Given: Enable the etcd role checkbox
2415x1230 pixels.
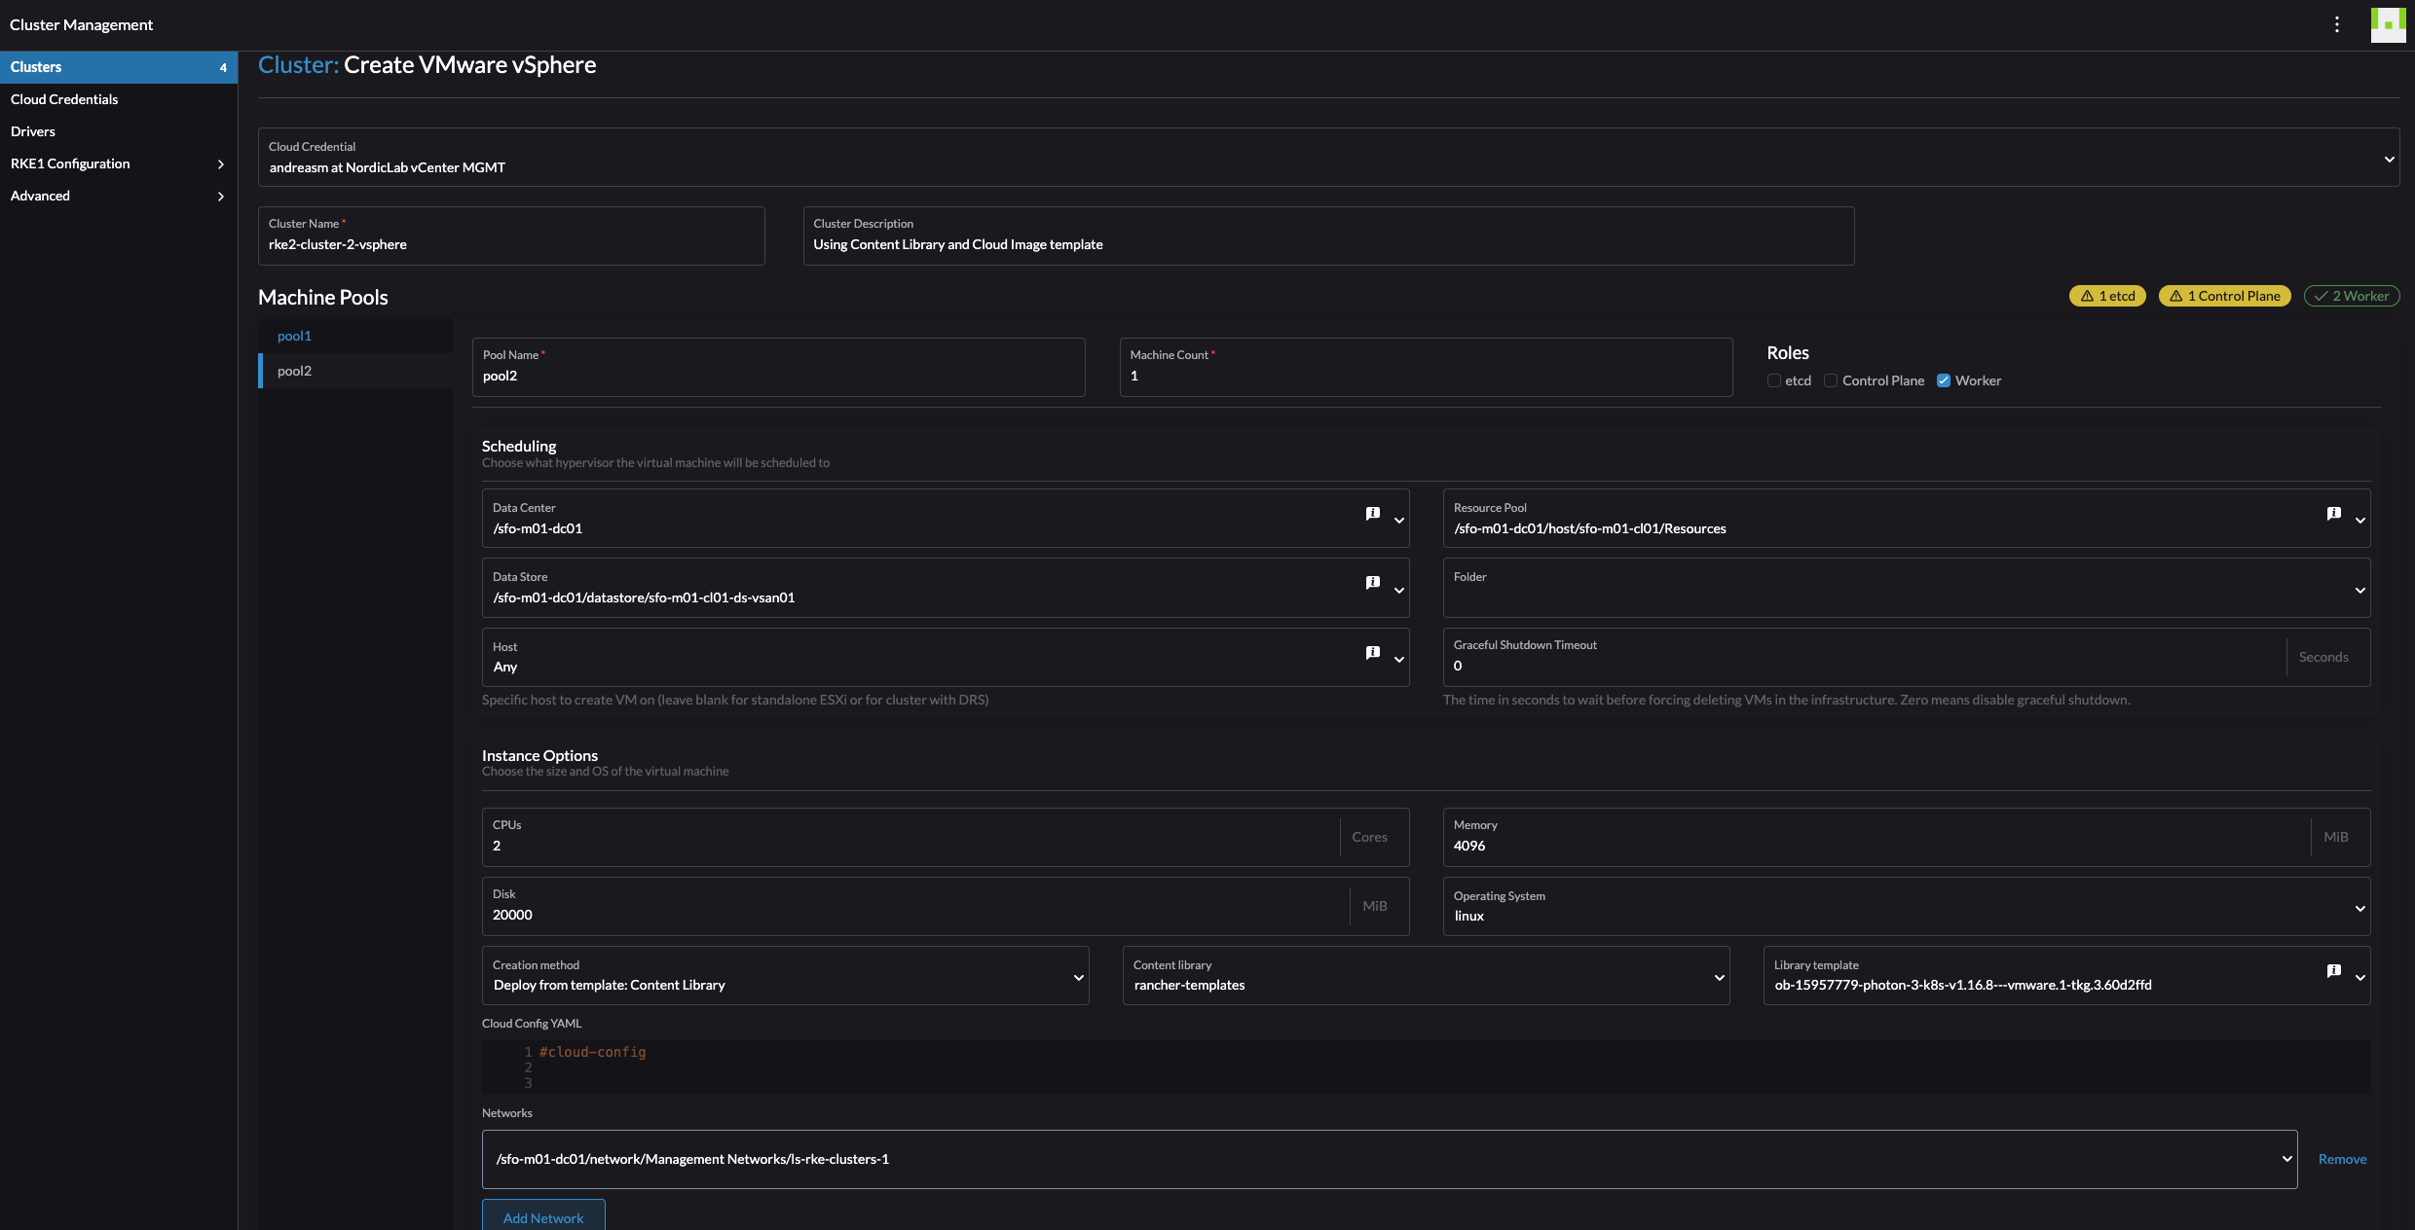Looking at the screenshot, I should 1774,380.
